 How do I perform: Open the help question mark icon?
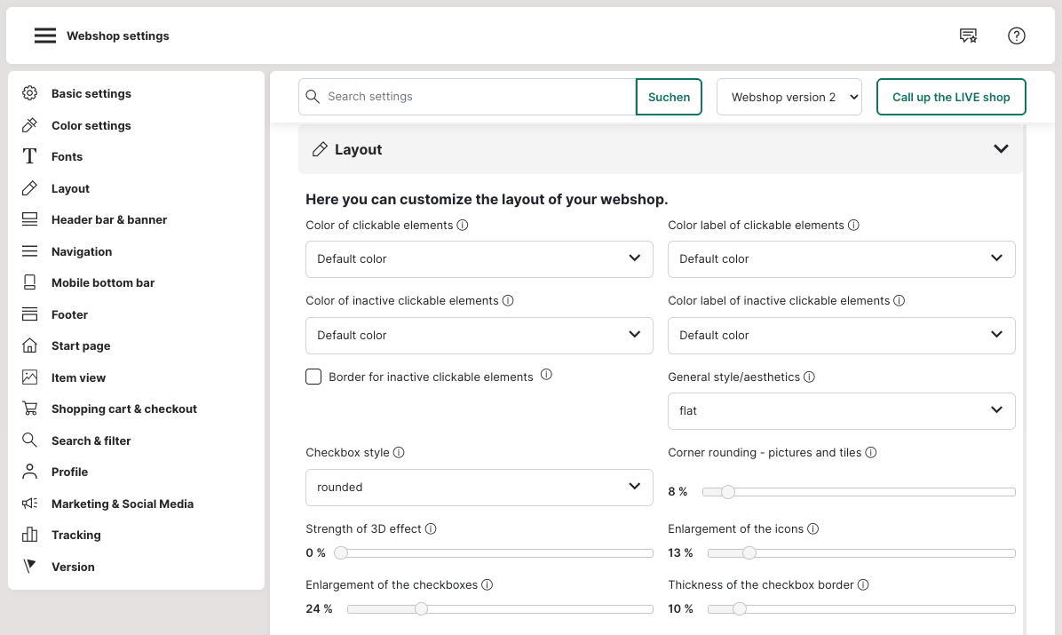pos(1017,36)
